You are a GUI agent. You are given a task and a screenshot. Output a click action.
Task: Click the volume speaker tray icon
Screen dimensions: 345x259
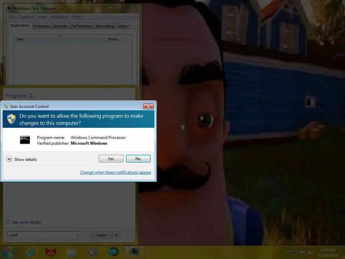point(311,253)
